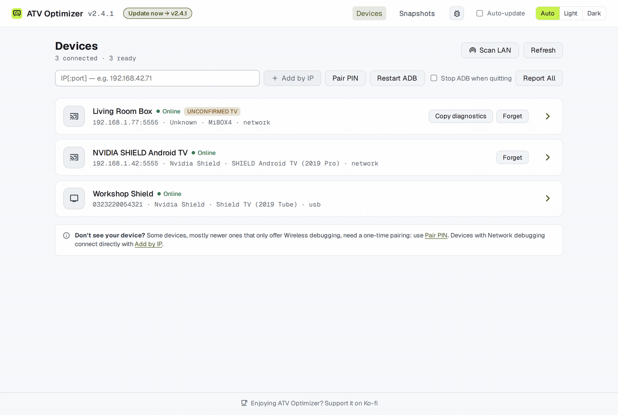Click the info icon beside Don't see your device

[x=66, y=235]
